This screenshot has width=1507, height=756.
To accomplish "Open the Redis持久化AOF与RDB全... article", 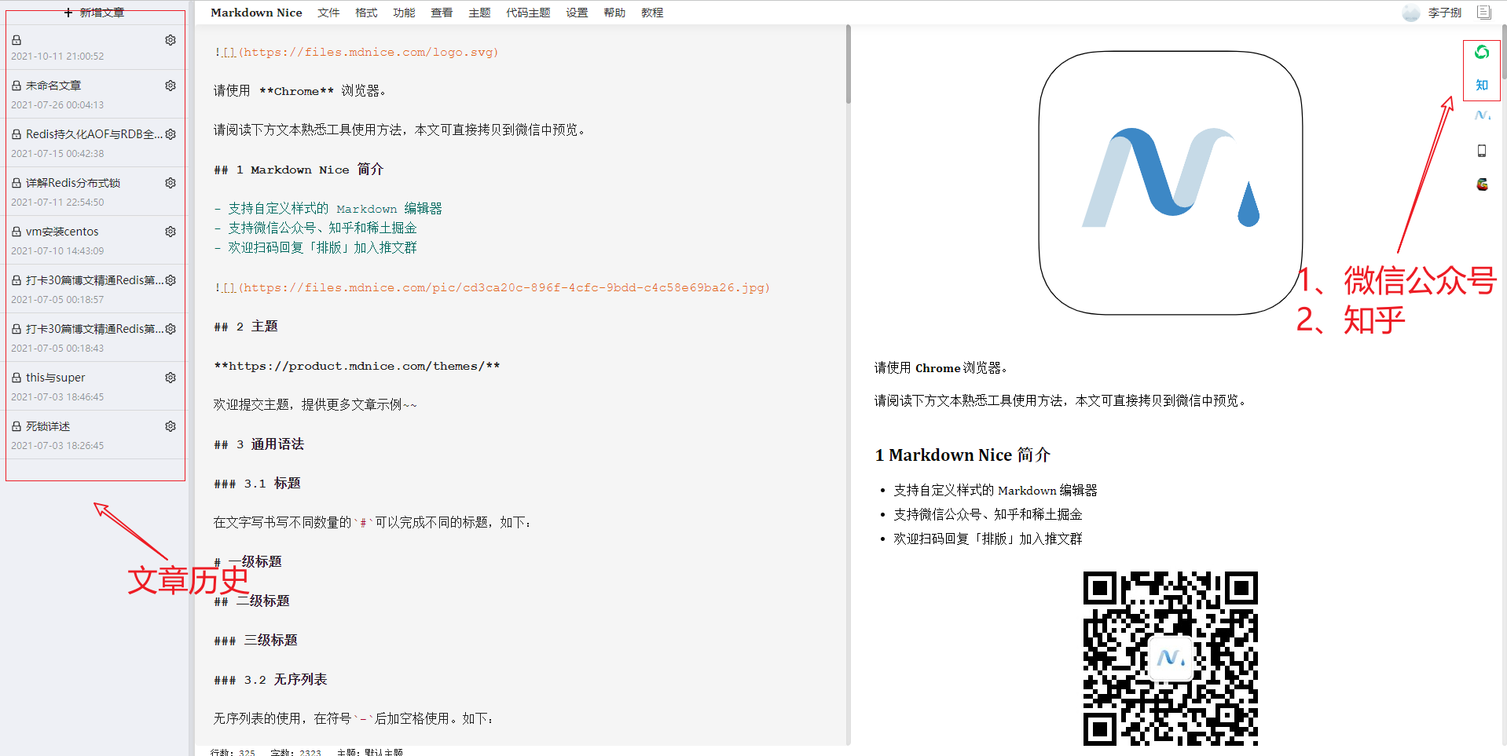I will click(94, 134).
